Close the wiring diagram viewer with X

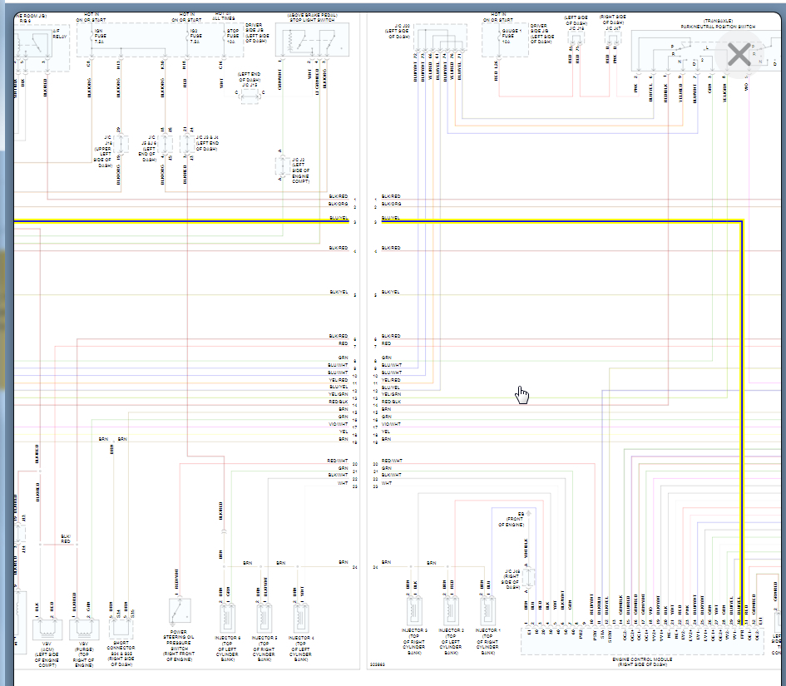click(739, 54)
